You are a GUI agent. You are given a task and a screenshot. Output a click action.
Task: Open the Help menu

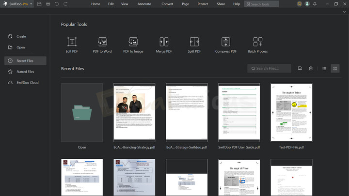(237, 4)
